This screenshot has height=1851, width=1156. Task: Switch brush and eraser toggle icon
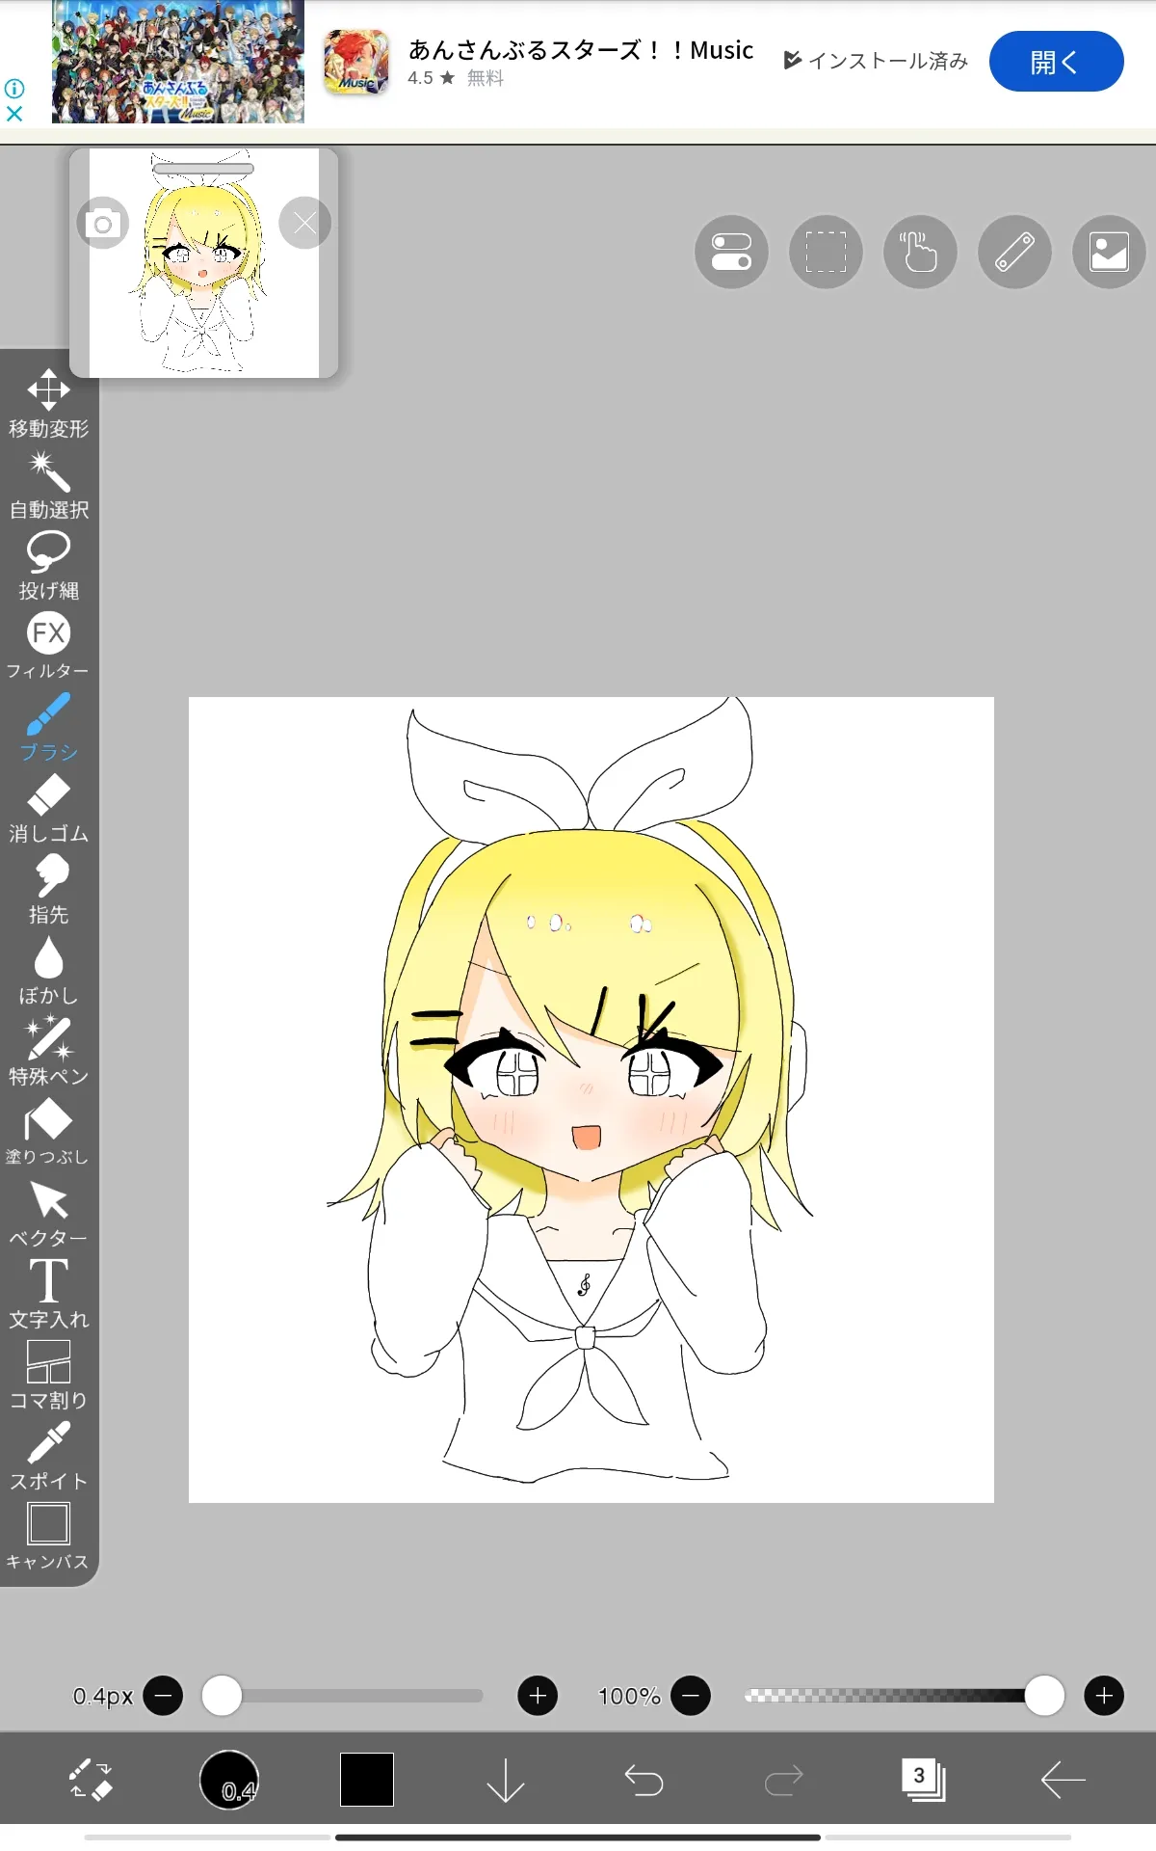[92, 1780]
